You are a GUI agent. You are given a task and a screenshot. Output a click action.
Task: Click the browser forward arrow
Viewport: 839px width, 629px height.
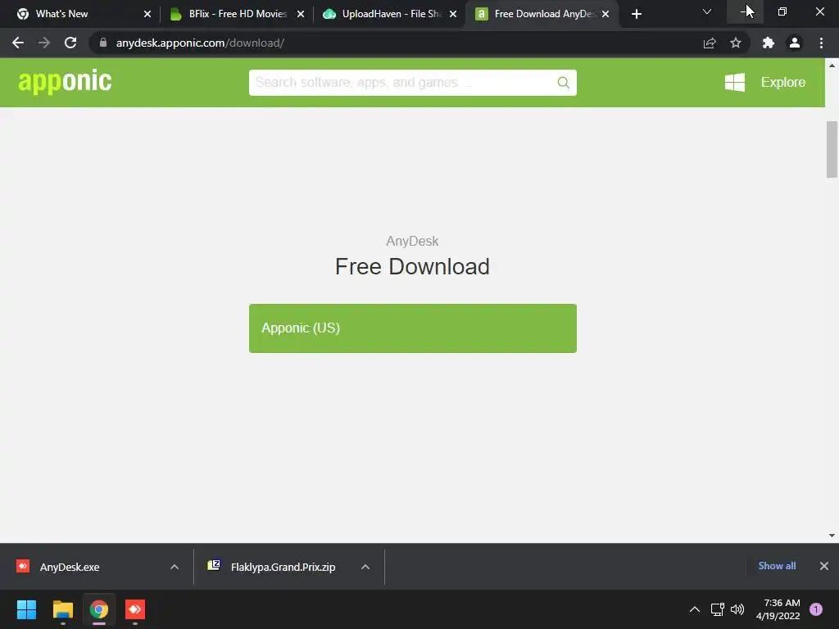[44, 43]
